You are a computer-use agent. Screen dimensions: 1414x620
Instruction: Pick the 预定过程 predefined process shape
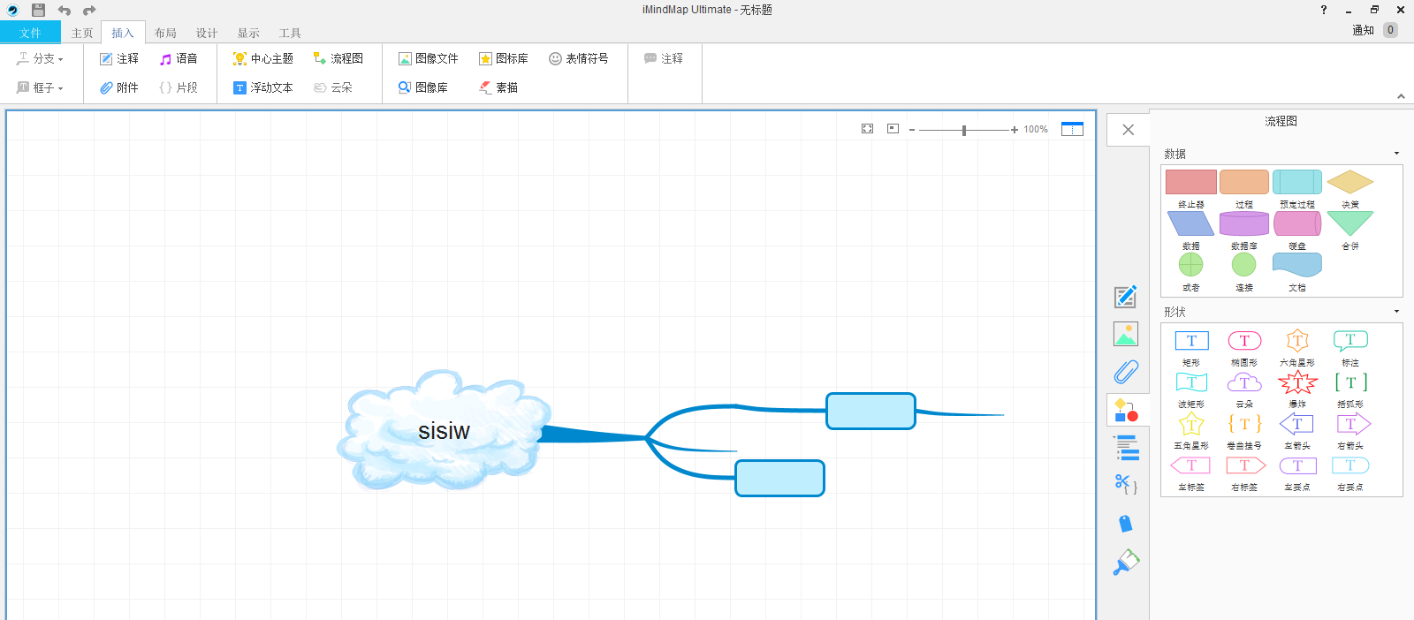[x=1297, y=182]
